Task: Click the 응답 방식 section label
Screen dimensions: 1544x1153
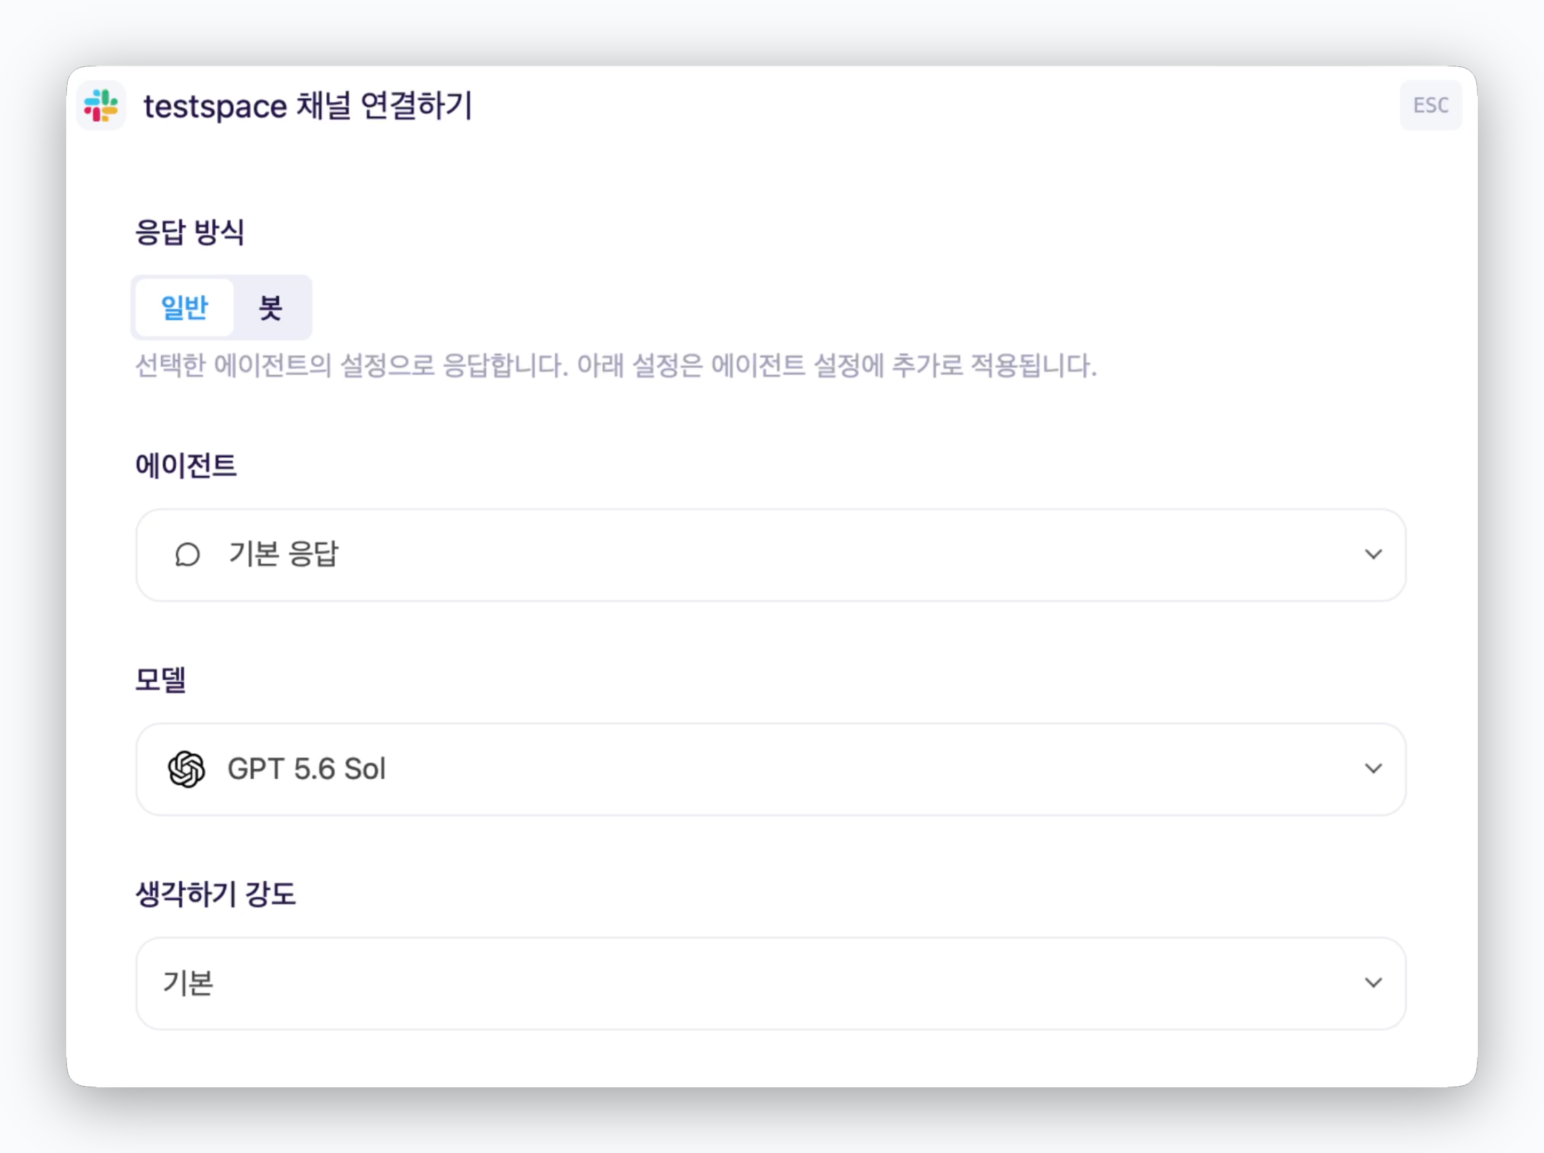Action: pos(190,232)
